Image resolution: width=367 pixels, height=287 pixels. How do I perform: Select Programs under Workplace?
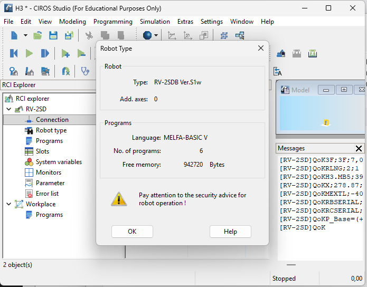pyautogui.click(x=49, y=215)
